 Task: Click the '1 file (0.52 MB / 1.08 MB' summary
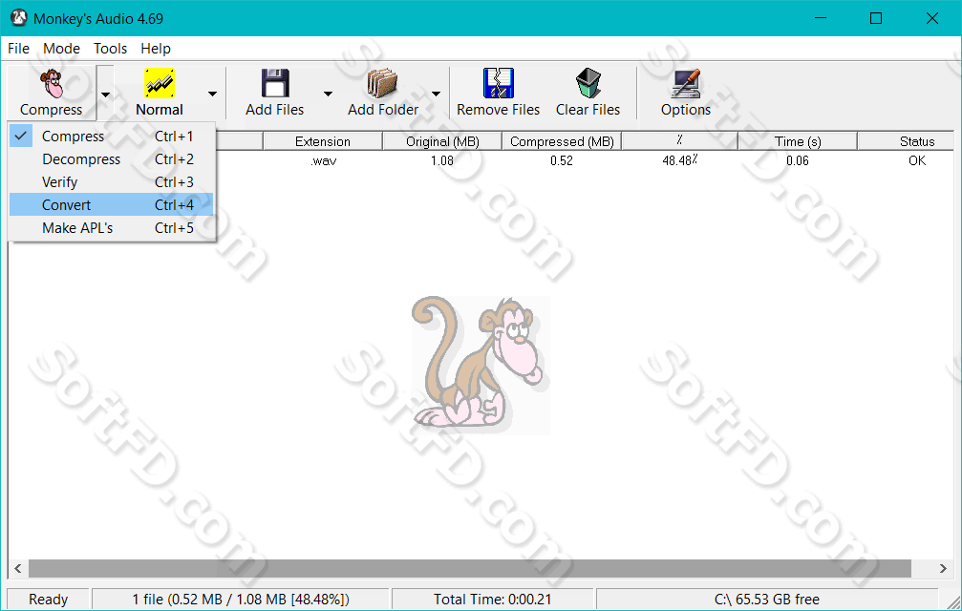pos(241,600)
